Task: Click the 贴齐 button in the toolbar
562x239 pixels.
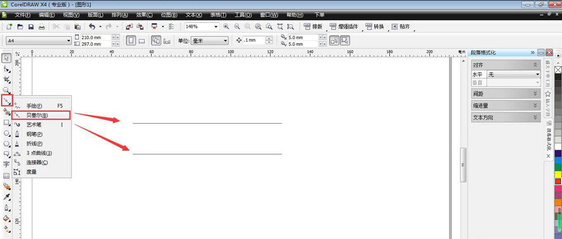Action: pos(401,27)
